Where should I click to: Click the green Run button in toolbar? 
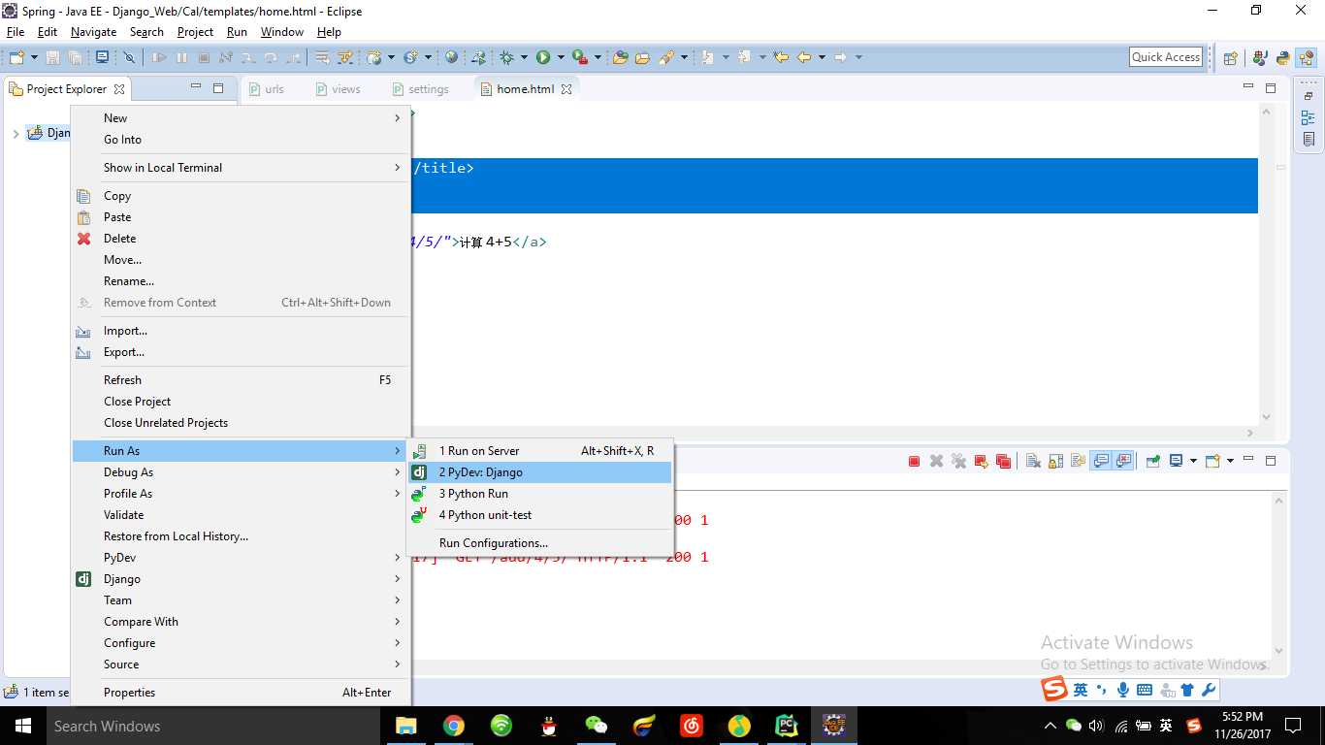pos(543,57)
